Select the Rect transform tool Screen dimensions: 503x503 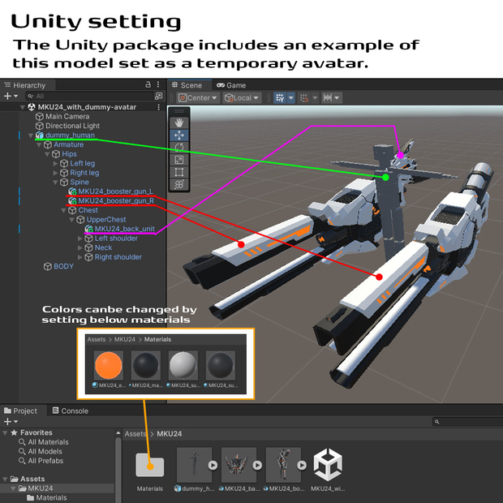[x=179, y=172]
